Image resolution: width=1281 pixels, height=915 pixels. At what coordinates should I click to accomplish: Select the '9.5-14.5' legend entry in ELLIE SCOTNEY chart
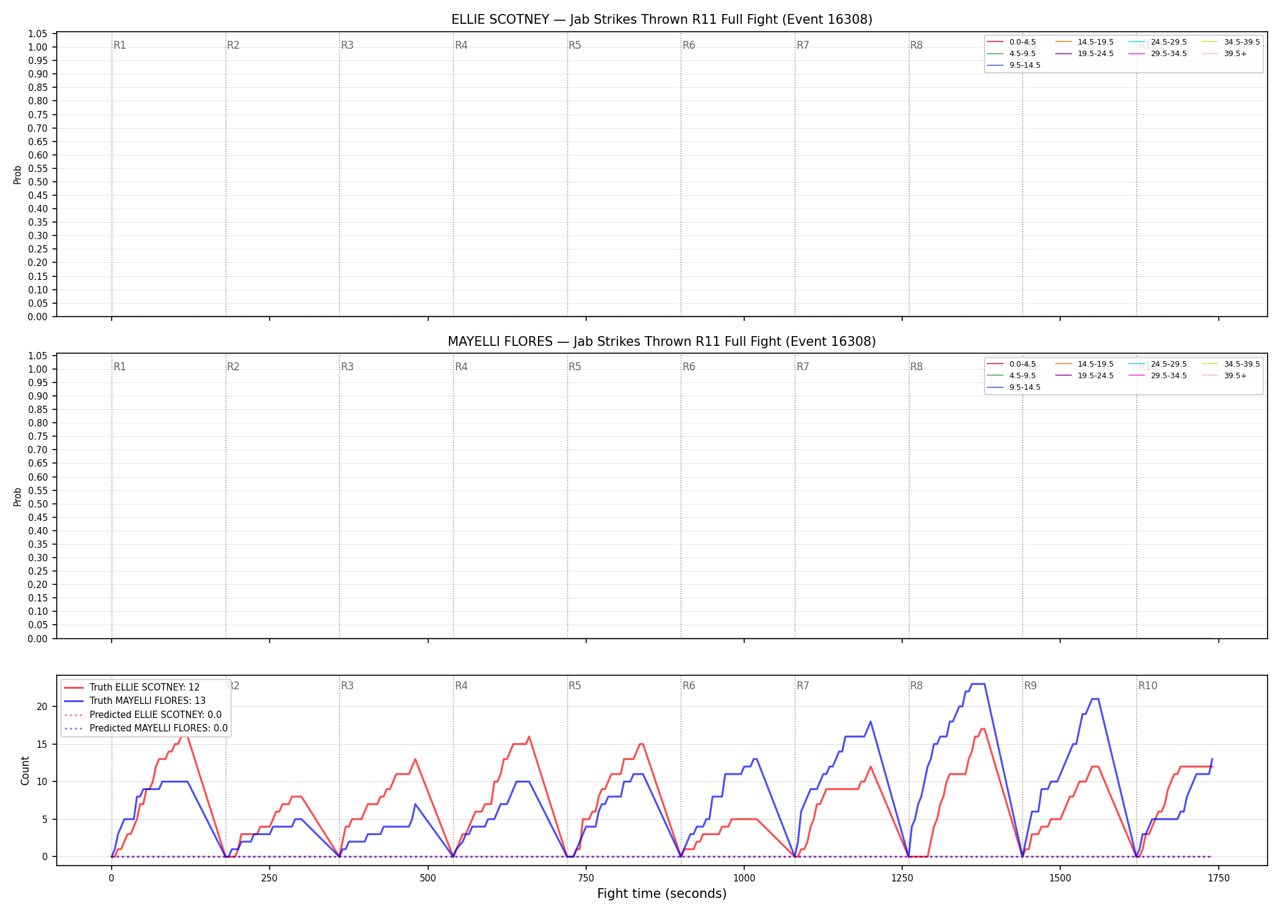point(1014,65)
